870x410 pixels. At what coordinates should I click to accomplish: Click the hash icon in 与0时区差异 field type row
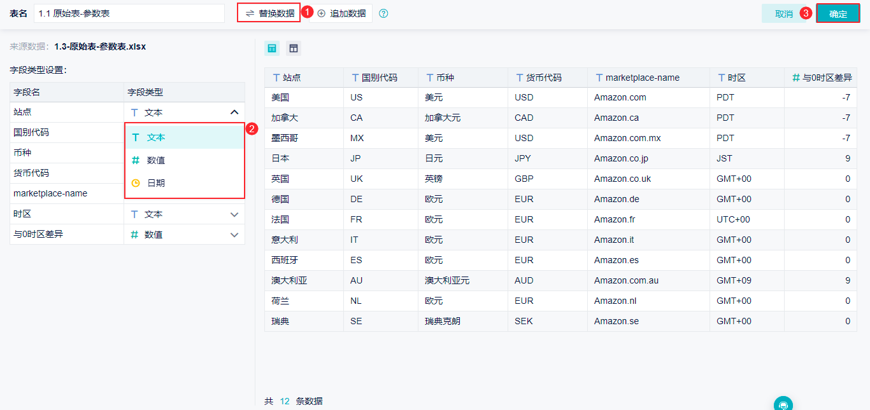(x=134, y=235)
